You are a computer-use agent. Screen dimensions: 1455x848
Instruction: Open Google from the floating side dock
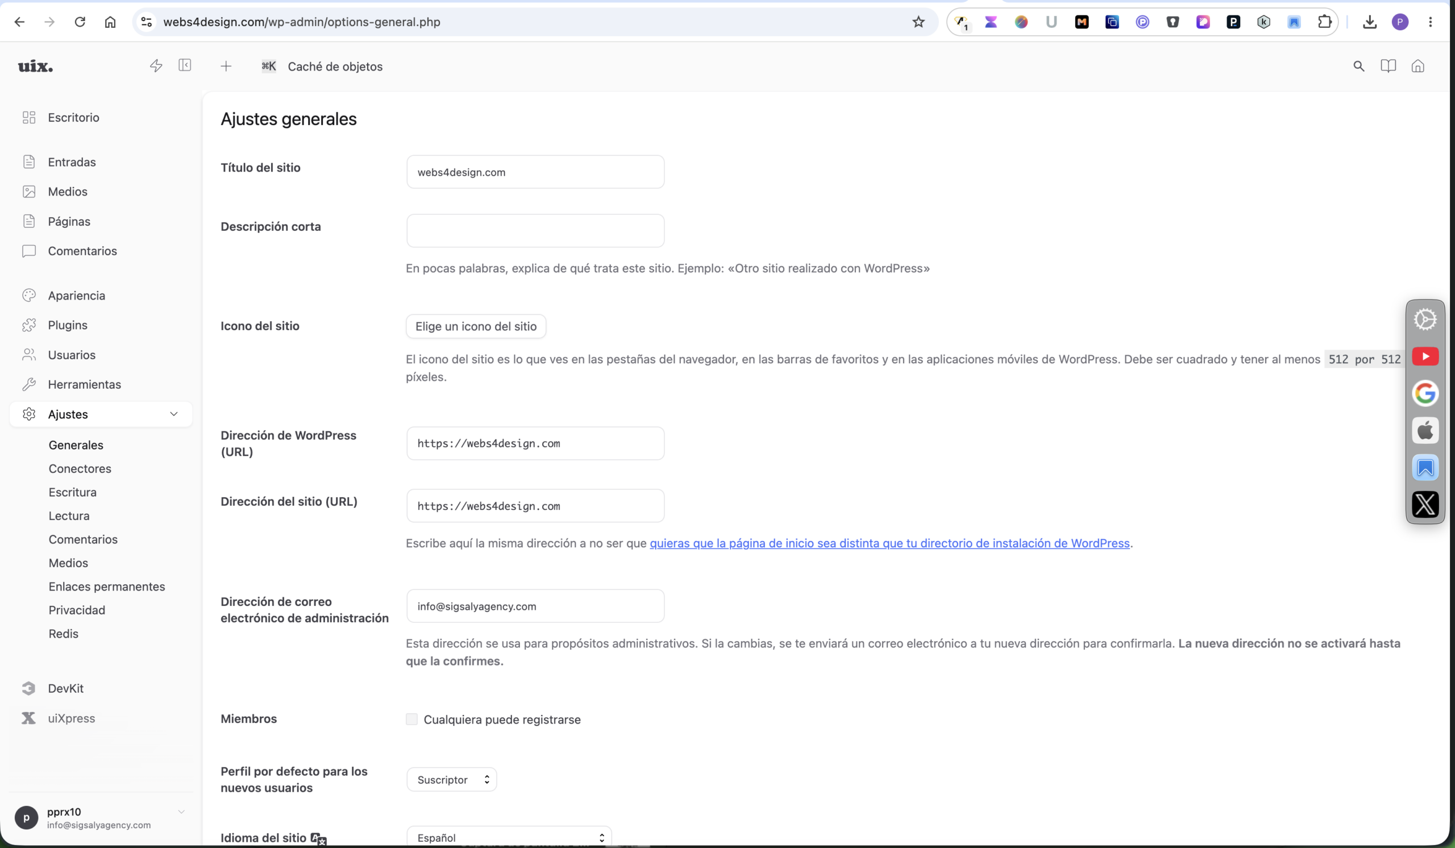(x=1425, y=393)
